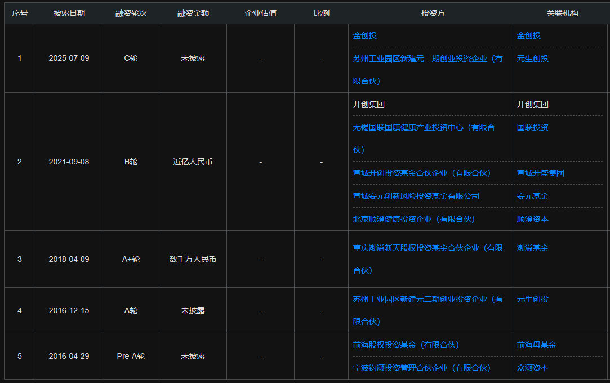Image resolution: width=610 pixels, height=383 pixels.
Task: Open the 渤溢基金 affiliate link
Action: [532, 248]
